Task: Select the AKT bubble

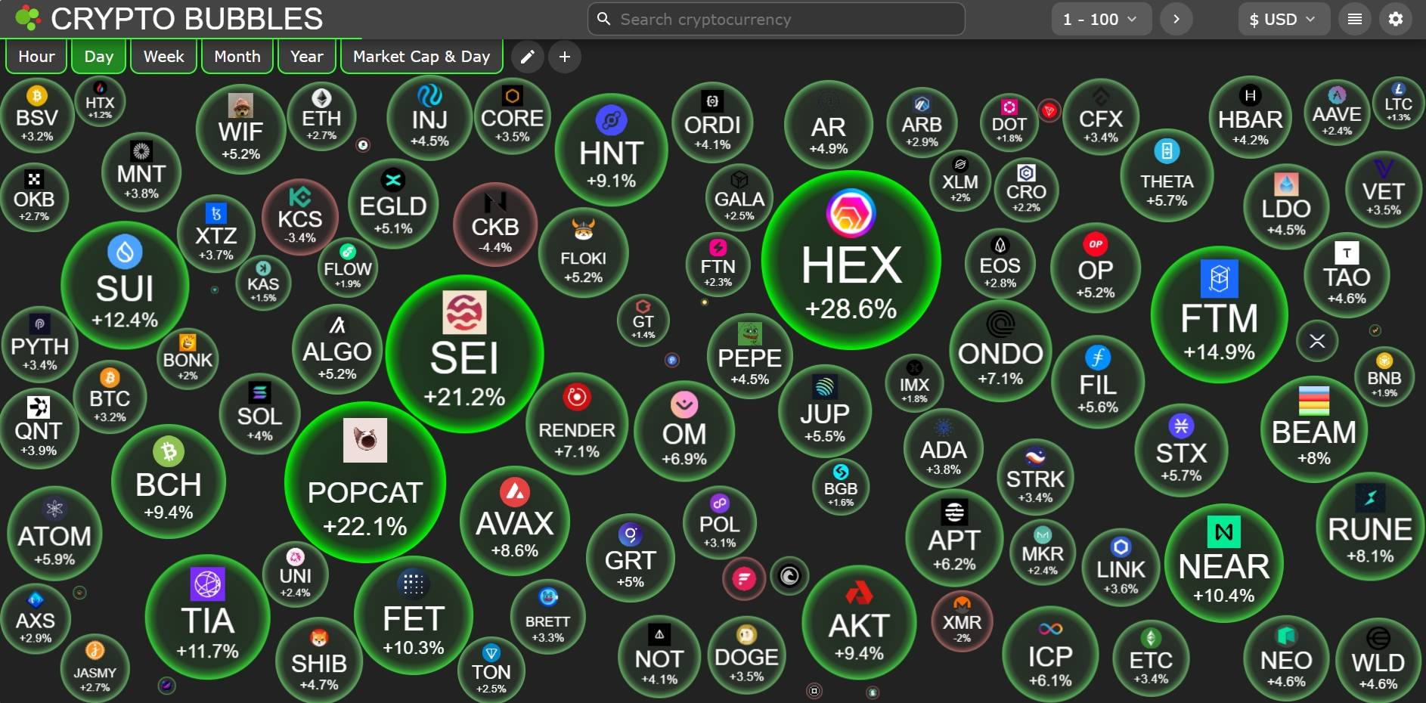Action: pos(859,622)
